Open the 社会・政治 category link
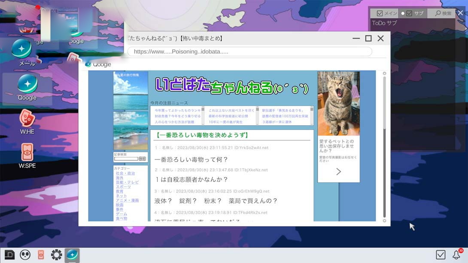 point(125,173)
